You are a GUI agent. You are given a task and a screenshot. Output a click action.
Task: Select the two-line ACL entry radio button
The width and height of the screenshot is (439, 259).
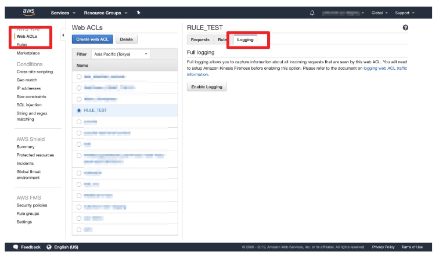[x=79, y=156]
